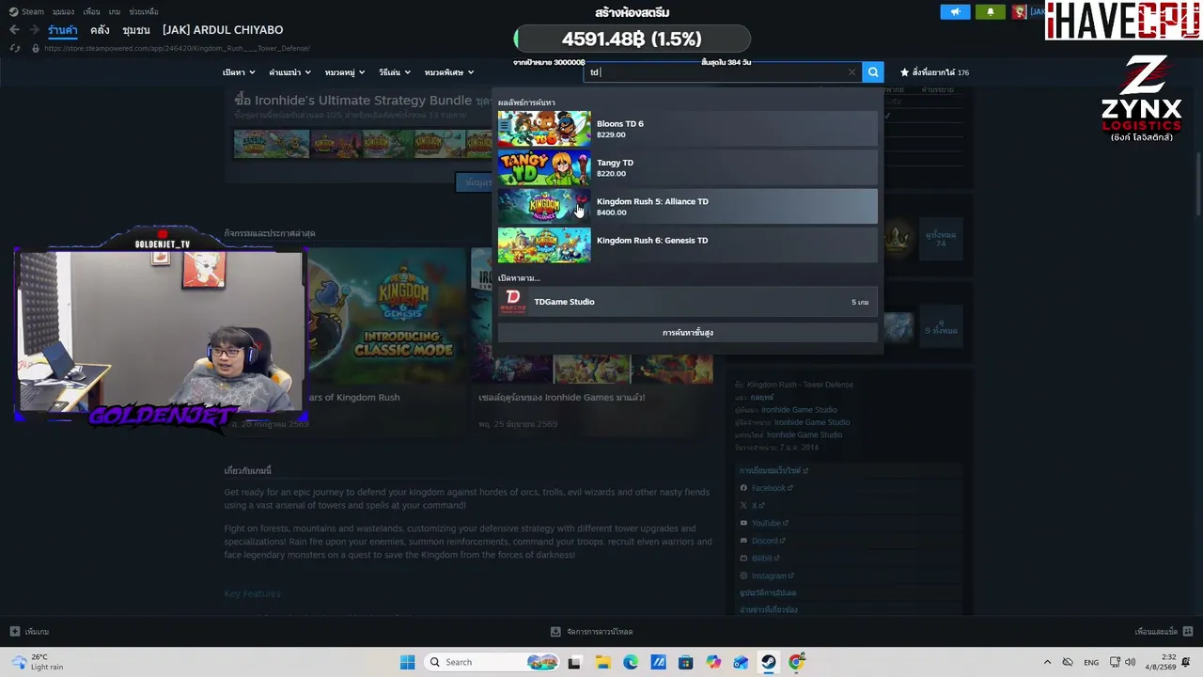Click the Ironhide Game Studio developer link

pyautogui.click(x=799, y=410)
